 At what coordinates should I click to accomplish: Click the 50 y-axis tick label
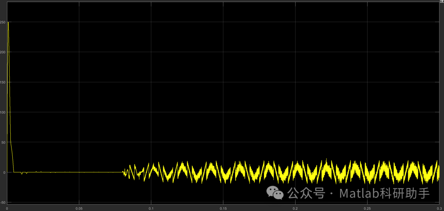(3, 142)
